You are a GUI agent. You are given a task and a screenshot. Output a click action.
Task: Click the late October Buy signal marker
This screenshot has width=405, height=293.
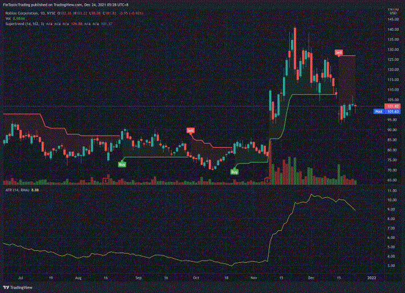(x=234, y=171)
